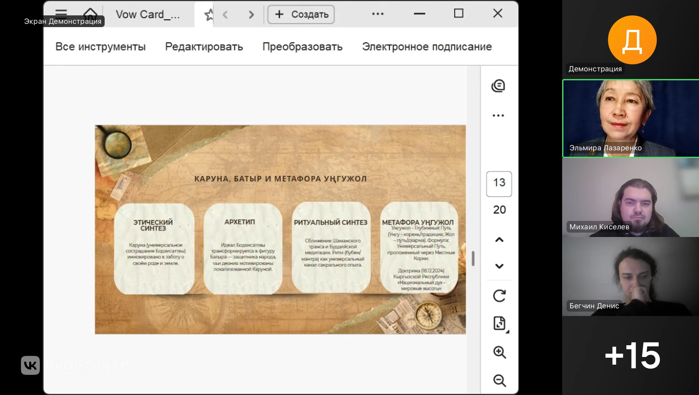This screenshot has height=395, width=699.
Task: Show the +15 additional participants
Action: (x=632, y=355)
